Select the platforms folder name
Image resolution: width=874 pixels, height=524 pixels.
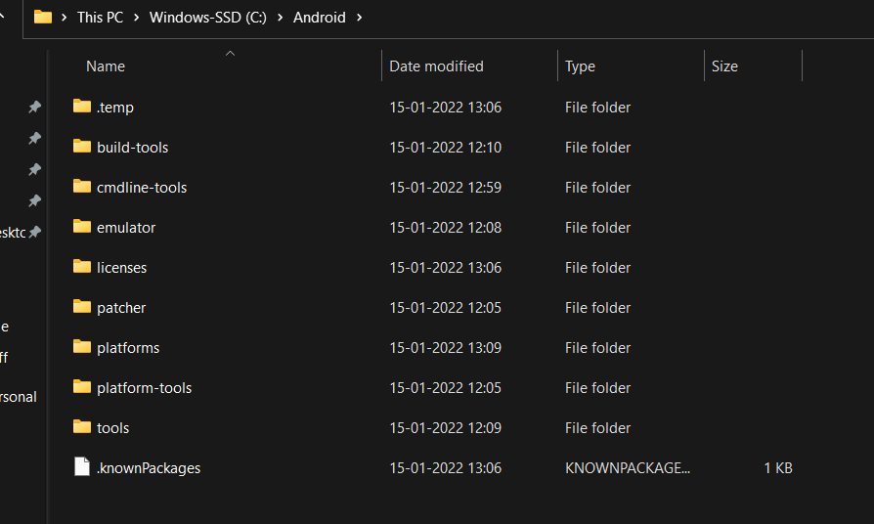tap(128, 348)
